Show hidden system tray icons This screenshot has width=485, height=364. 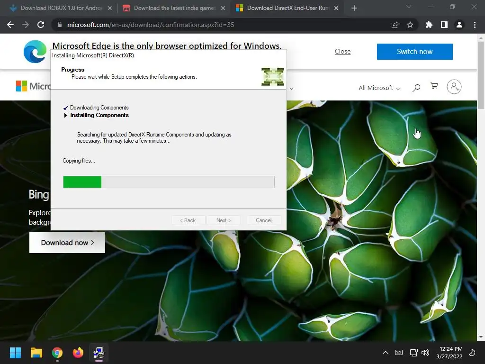click(x=386, y=353)
